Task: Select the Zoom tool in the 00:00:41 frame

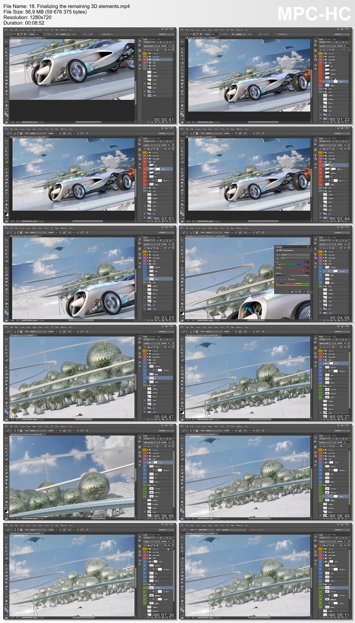Action: tap(6, 109)
